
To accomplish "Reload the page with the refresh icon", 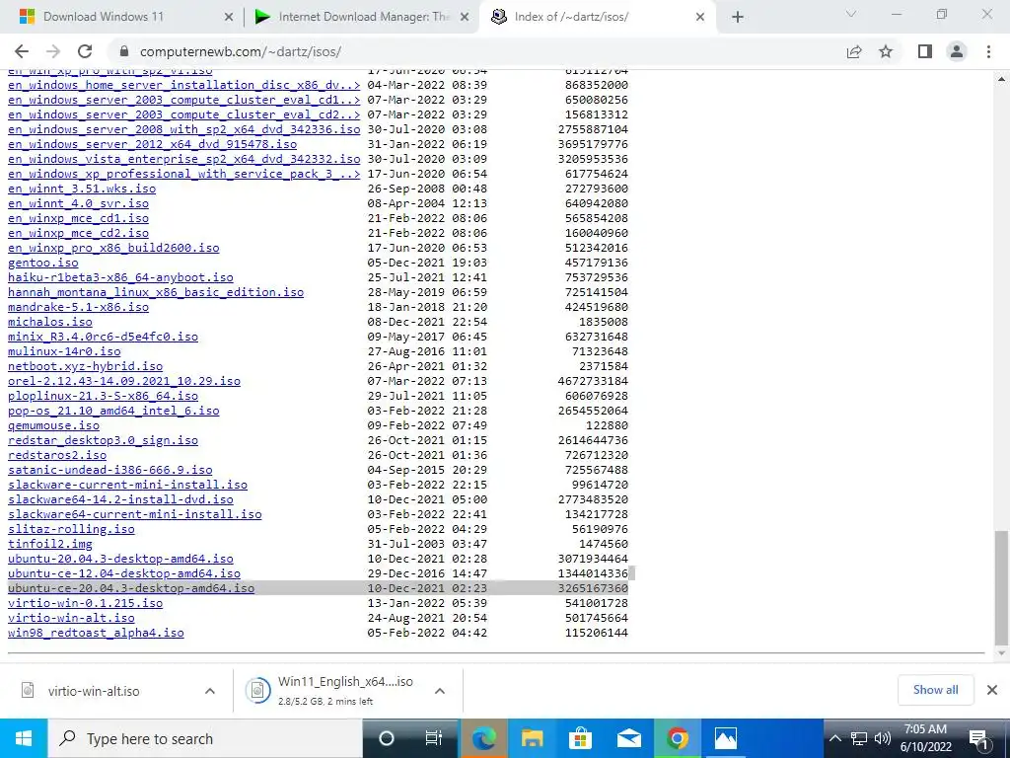I will point(85,51).
